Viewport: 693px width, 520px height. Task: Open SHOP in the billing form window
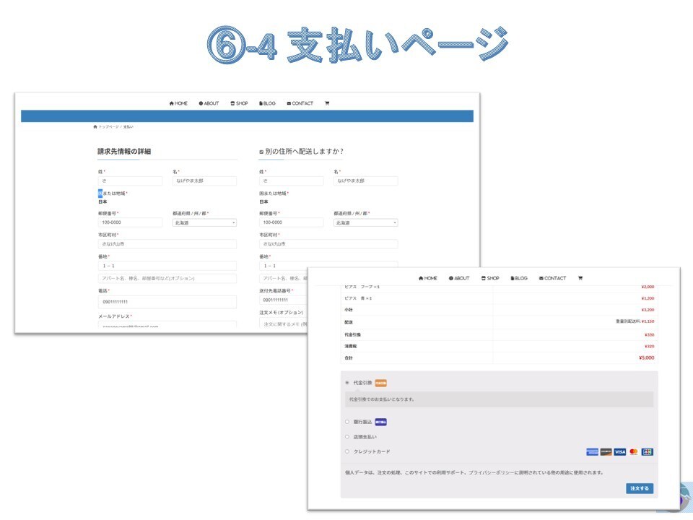pyautogui.click(x=239, y=103)
